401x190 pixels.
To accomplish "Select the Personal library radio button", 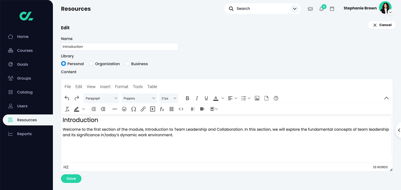I will click(63, 64).
